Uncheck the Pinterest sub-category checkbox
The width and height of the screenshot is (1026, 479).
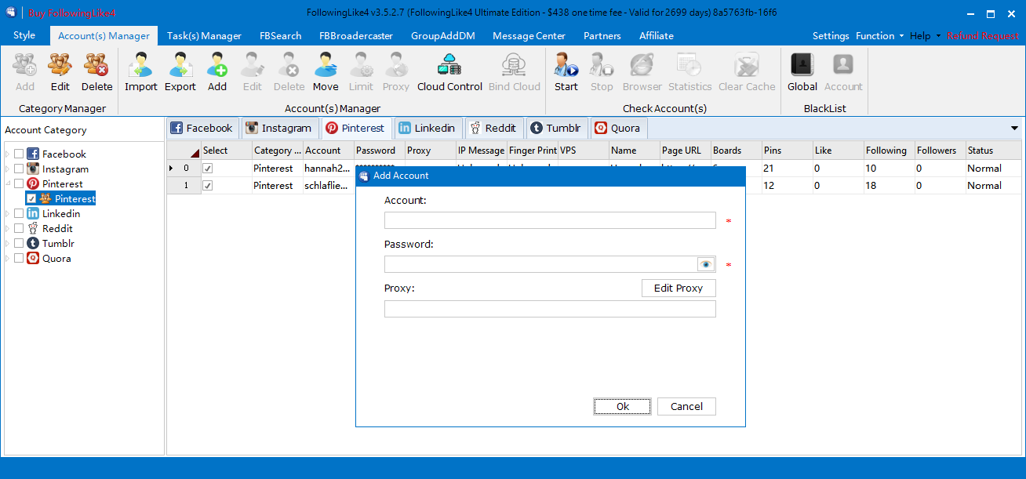31,199
